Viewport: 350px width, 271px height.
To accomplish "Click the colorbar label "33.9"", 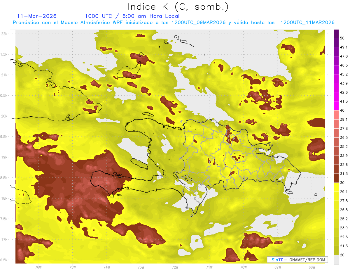I will click(344, 156).
